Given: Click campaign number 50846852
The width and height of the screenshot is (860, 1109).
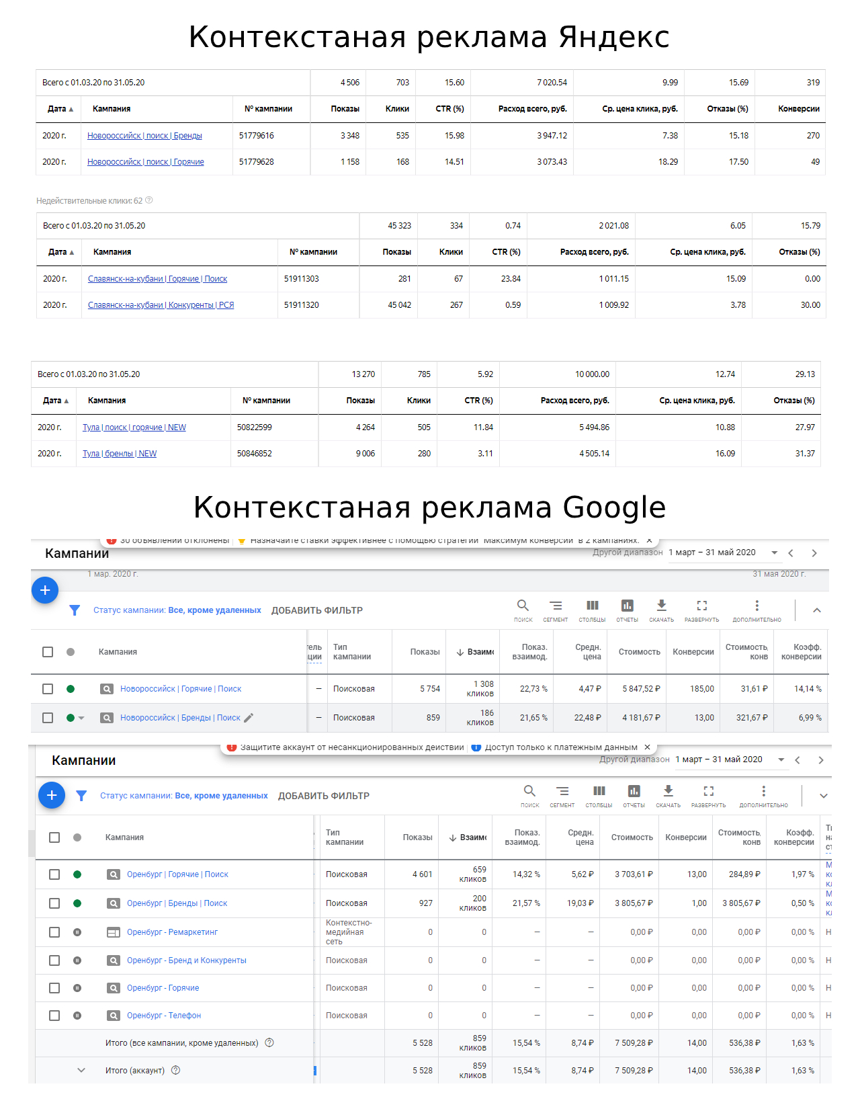Looking at the screenshot, I should click(255, 454).
